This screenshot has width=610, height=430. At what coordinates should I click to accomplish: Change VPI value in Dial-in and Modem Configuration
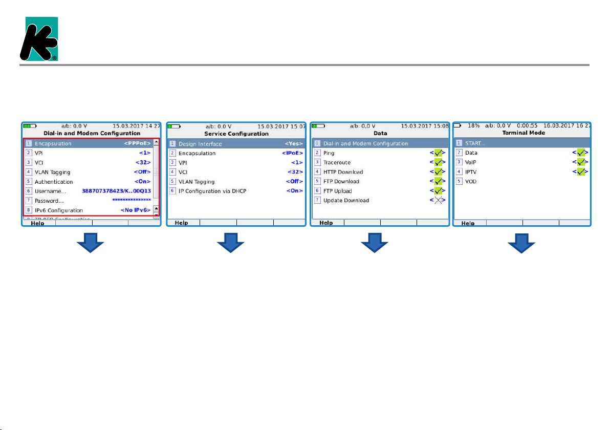[145, 153]
